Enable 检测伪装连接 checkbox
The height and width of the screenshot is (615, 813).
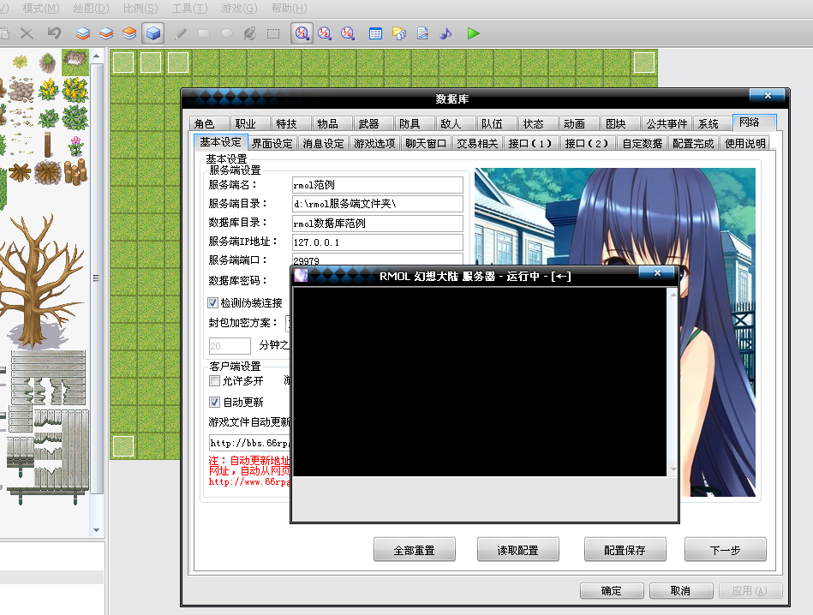[213, 303]
